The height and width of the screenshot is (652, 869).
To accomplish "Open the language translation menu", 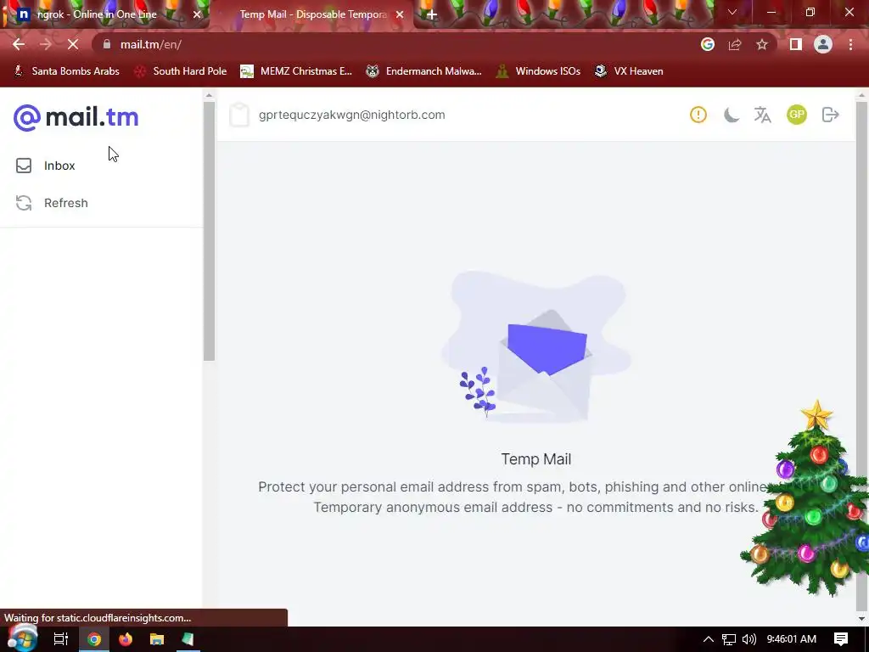I will [763, 115].
